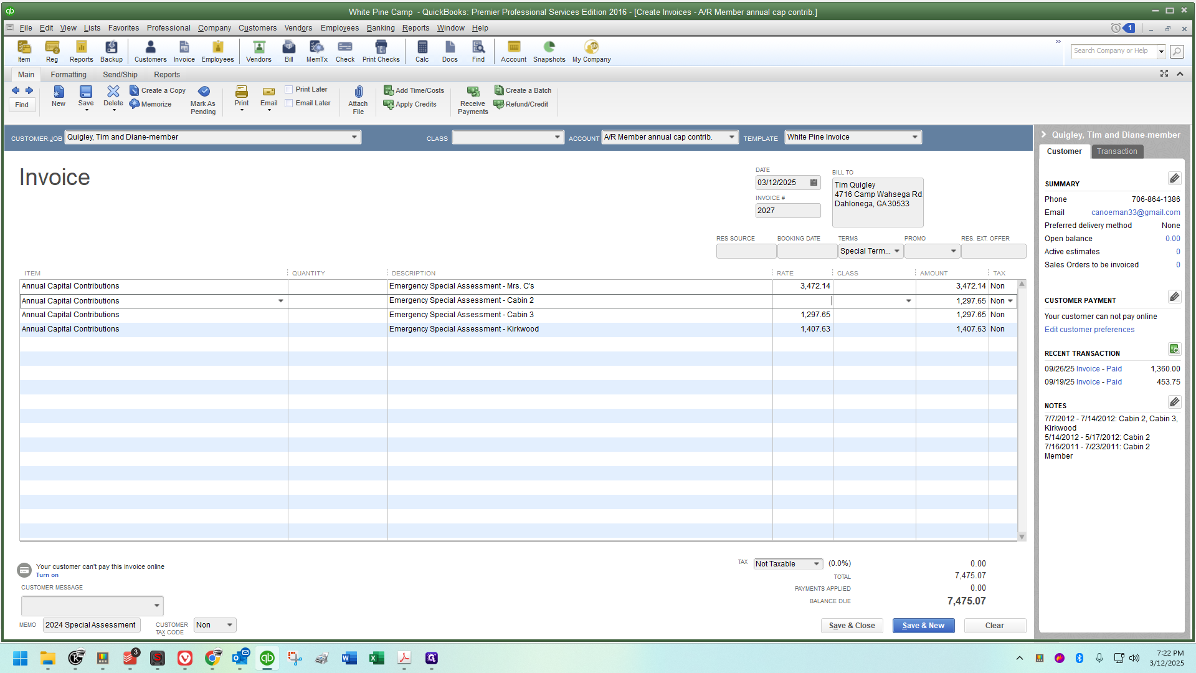This screenshot has height=673, width=1196.
Task: Click the Memo input field
Action: [x=92, y=625]
